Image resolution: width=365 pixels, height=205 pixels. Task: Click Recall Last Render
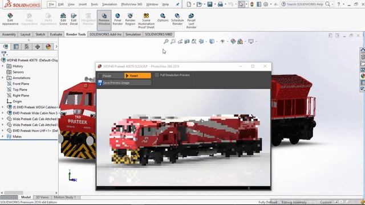click(x=192, y=20)
